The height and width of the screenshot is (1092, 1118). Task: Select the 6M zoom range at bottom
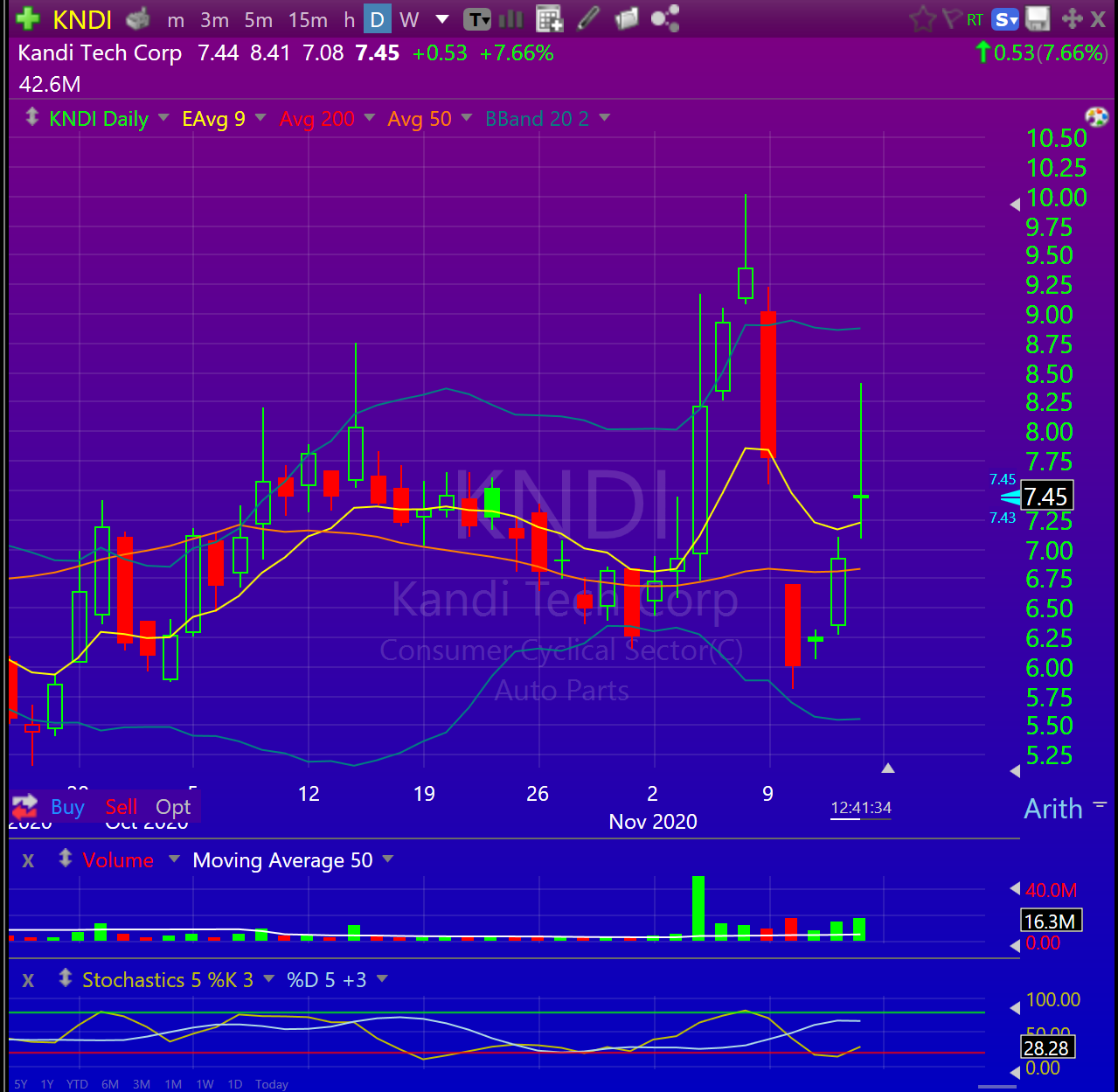110,1084
